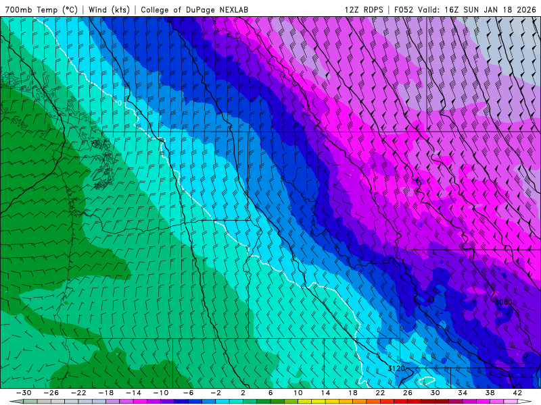This screenshot has width=541, height=405.
Task: Click the '3120' height contour label
Action: click(396, 369)
